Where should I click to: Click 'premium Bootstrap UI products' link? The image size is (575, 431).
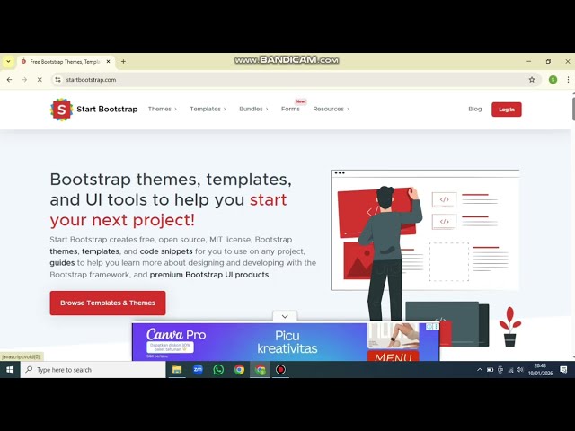(209, 275)
